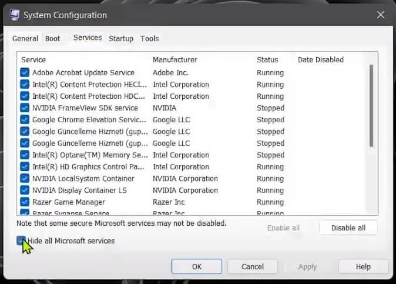Open the Tools tab
Image resolution: width=396 pixels, height=284 pixels.
[150, 38]
